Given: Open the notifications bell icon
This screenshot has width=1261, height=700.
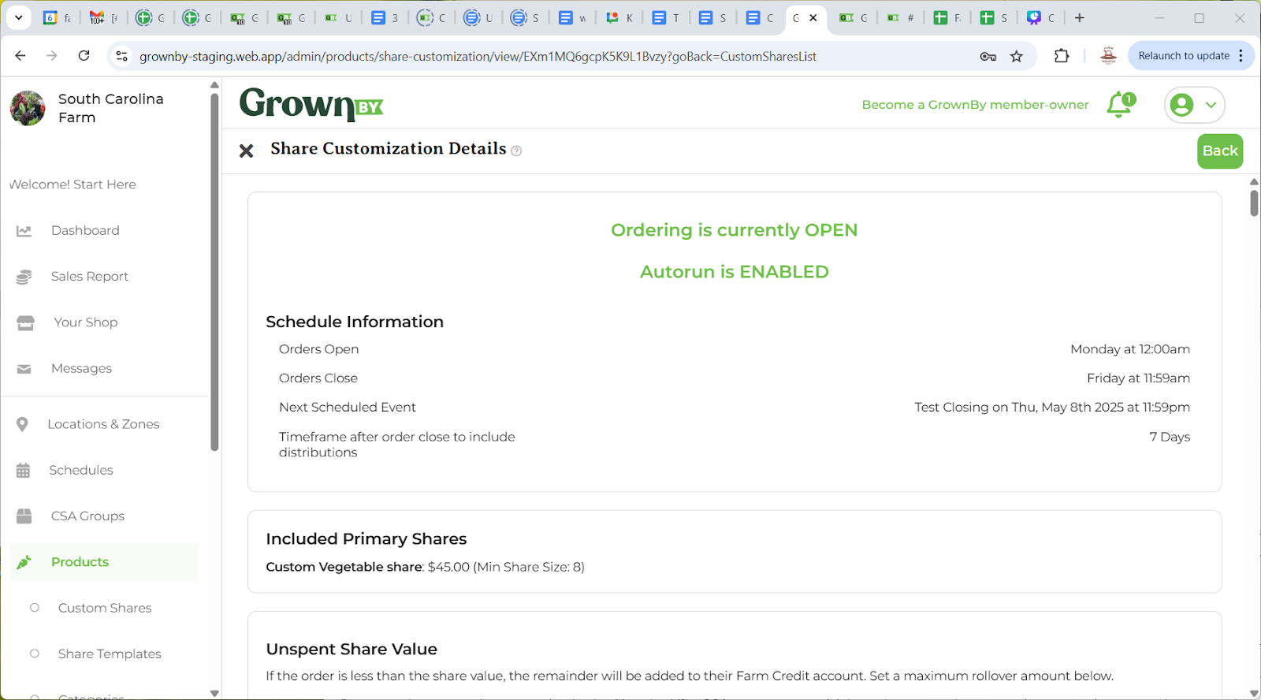Looking at the screenshot, I should pos(1121,105).
